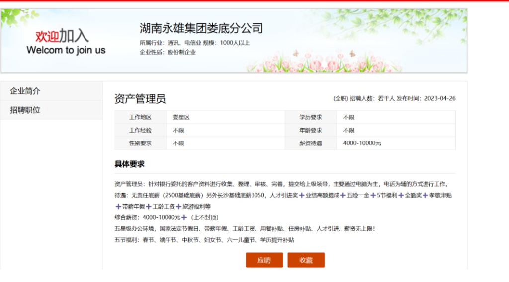Click the plus icon before 全勤奖
Screen dimensions: 509x282
401,195
